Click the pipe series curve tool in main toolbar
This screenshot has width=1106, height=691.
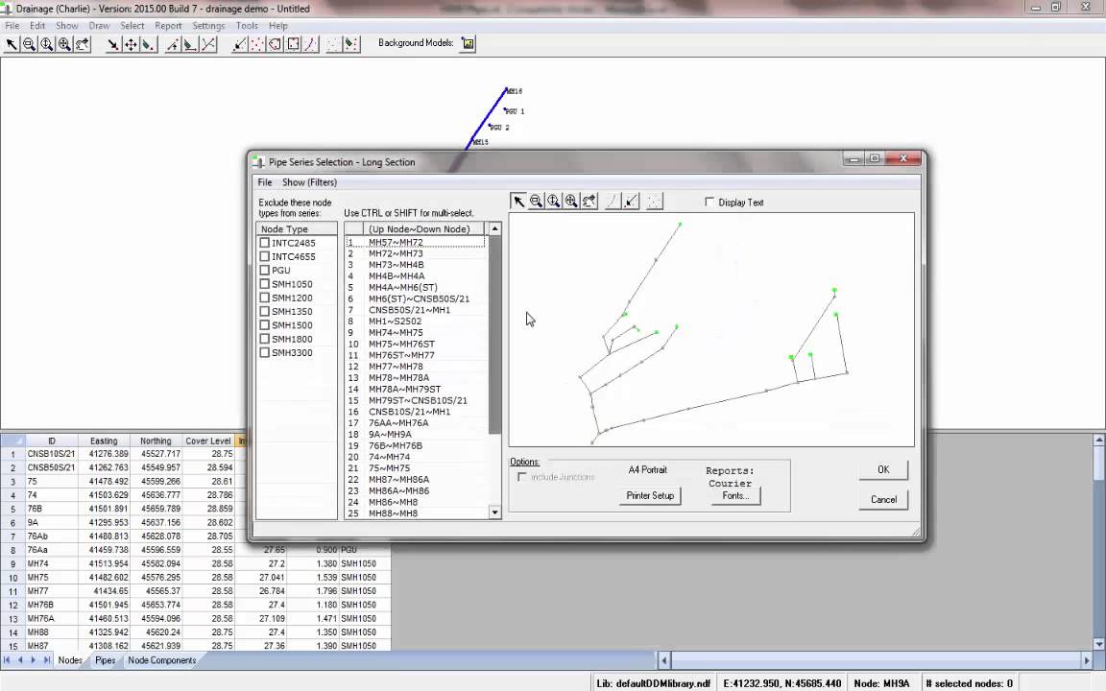coord(310,44)
